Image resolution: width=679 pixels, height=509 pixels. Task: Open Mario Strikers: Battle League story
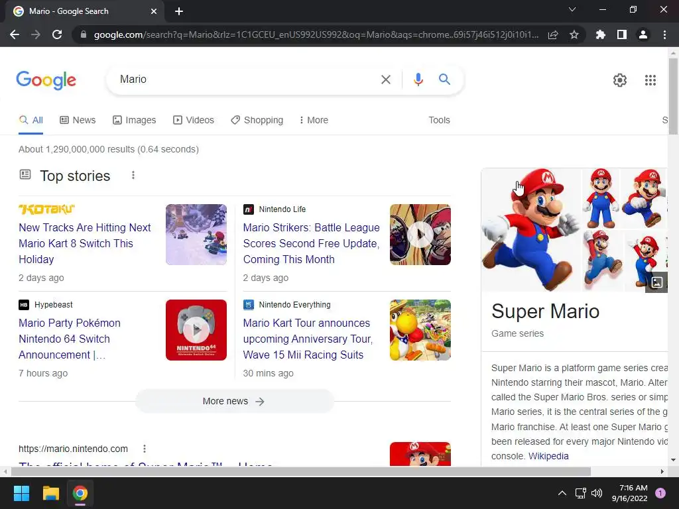[x=311, y=243]
